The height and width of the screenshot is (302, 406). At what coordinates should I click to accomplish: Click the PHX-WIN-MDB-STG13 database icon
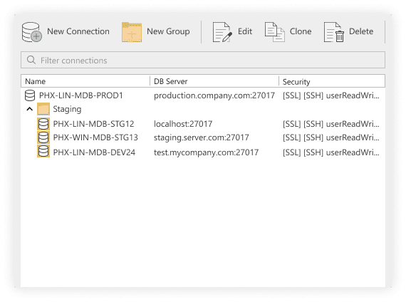43,137
